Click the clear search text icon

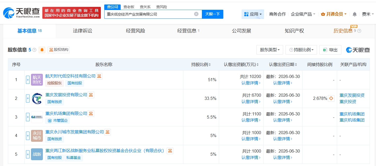coord(196,14)
